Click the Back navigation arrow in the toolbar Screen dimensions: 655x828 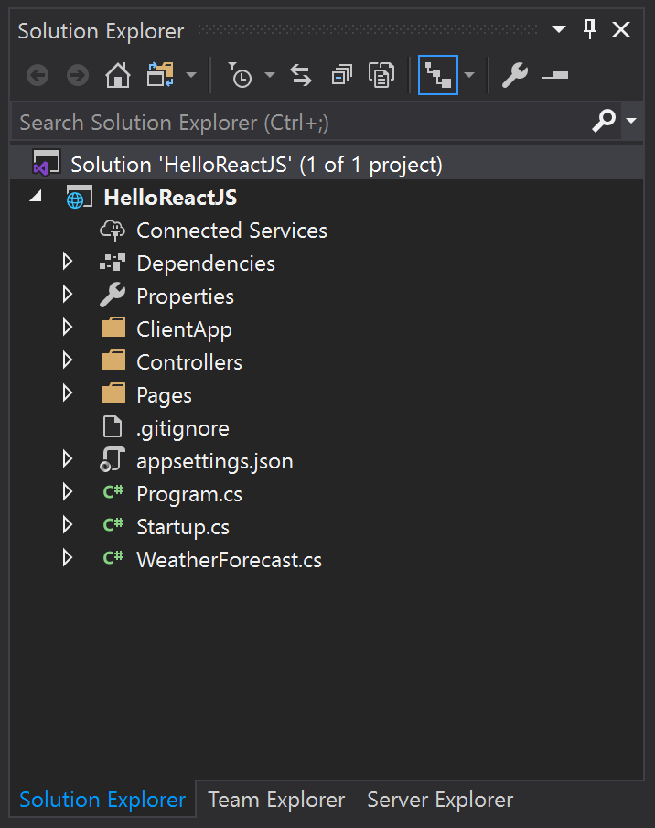[x=38, y=76]
